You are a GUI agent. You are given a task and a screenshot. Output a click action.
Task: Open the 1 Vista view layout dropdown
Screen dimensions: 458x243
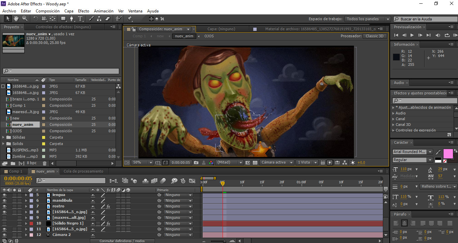coord(307,162)
